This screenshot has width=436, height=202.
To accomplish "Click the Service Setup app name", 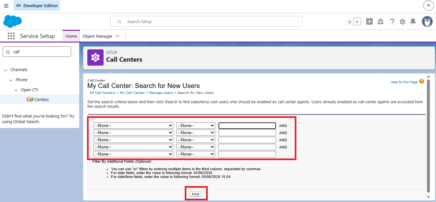I will [37, 36].
